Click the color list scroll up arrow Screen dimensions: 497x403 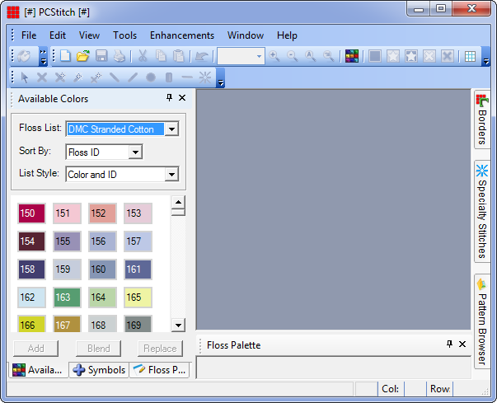[179, 202]
